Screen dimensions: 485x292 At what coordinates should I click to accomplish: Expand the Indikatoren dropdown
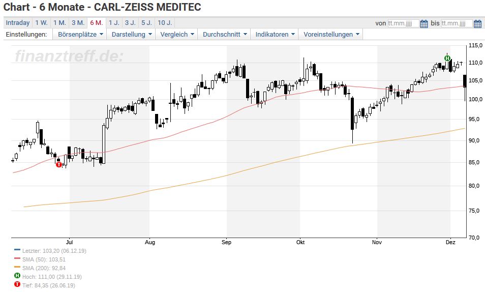coord(275,35)
